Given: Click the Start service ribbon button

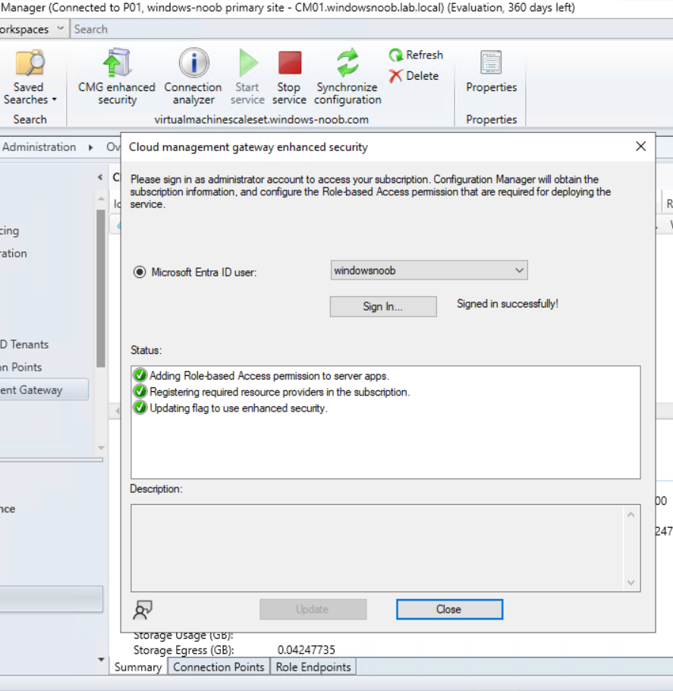Looking at the screenshot, I should (x=247, y=77).
